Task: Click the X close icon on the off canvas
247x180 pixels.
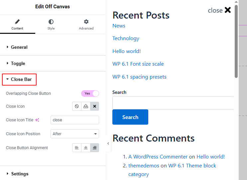Action: point(228,10)
